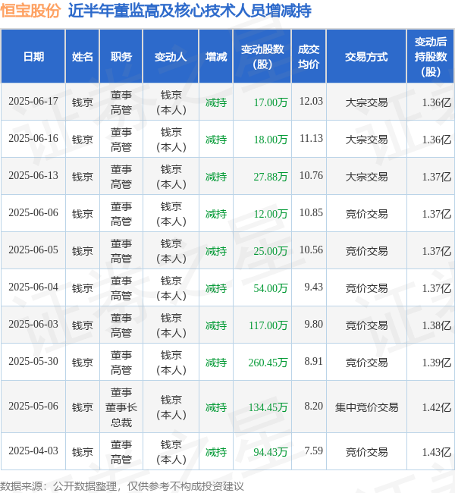Select the date 2025-06-05
The image size is (455, 493).
pyautogui.click(x=33, y=250)
